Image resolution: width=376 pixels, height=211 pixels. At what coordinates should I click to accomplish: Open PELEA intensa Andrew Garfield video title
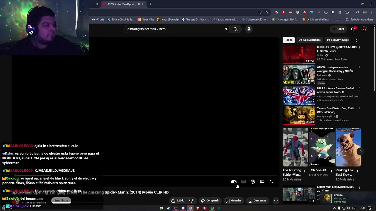pyautogui.click(x=336, y=90)
